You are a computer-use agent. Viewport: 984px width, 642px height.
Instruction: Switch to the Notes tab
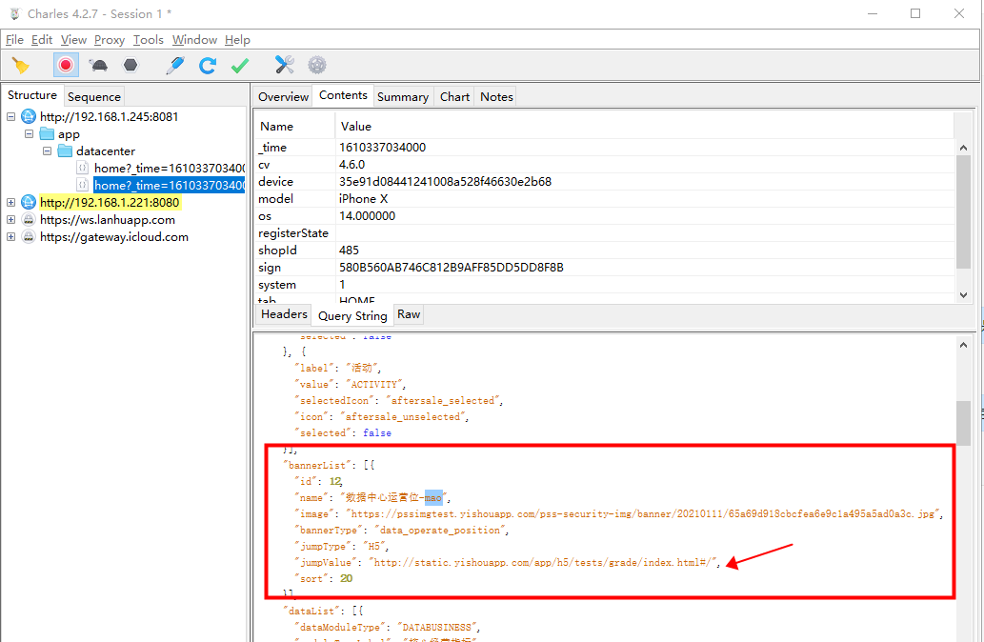[496, 96]
